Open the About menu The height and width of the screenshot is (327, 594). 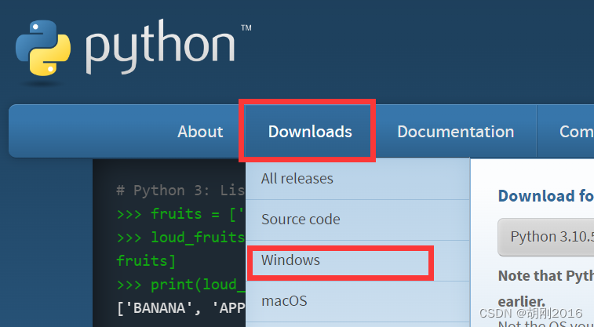tap(200, 131)
